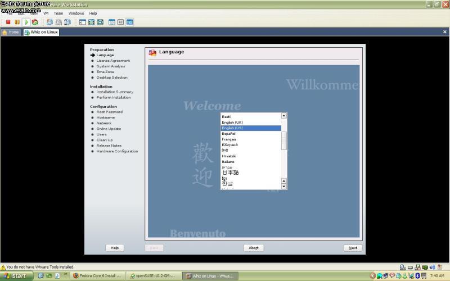This screenshot has height=281, width=450.
Task: Click Desktop Selection in the Preparation steps
Action: pos(112,78)
